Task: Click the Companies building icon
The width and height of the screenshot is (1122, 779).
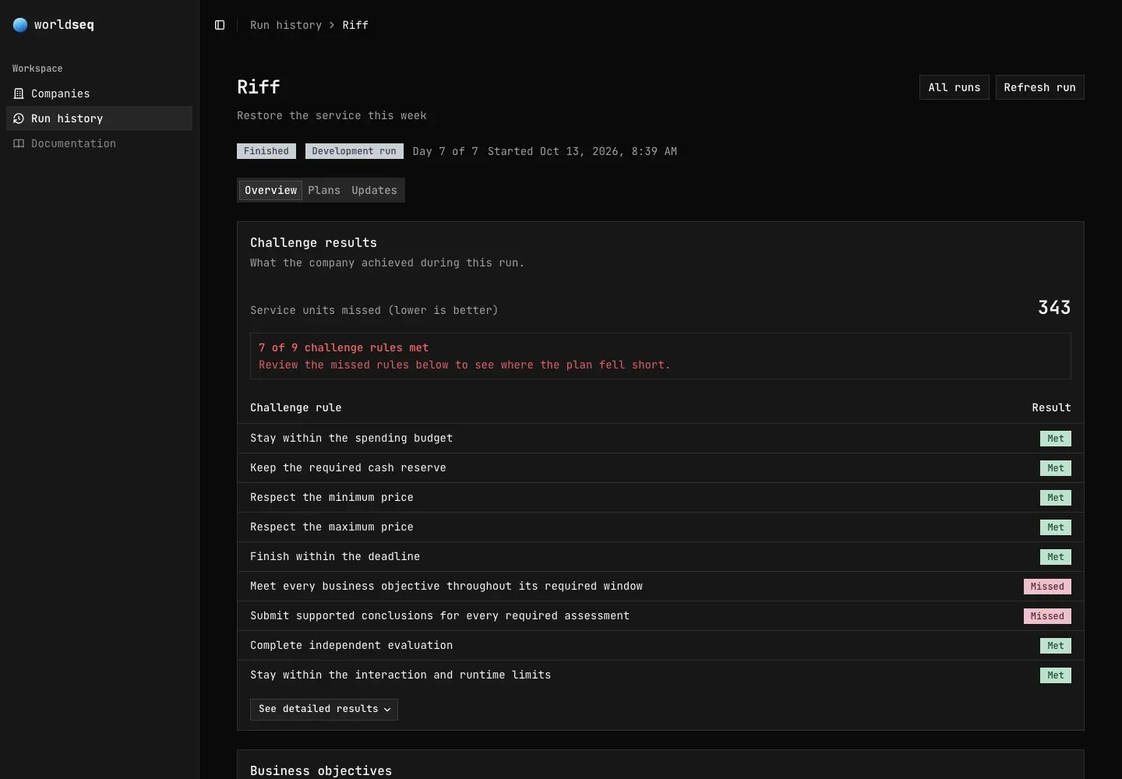Action: point(19,93)
